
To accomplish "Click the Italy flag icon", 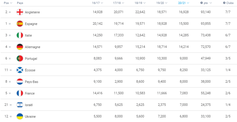I will tap(20, 35).
